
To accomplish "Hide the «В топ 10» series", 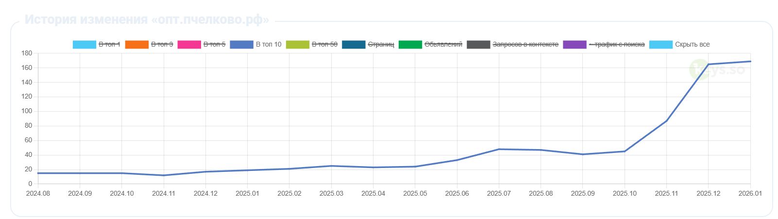I will (x=269, y=44).
